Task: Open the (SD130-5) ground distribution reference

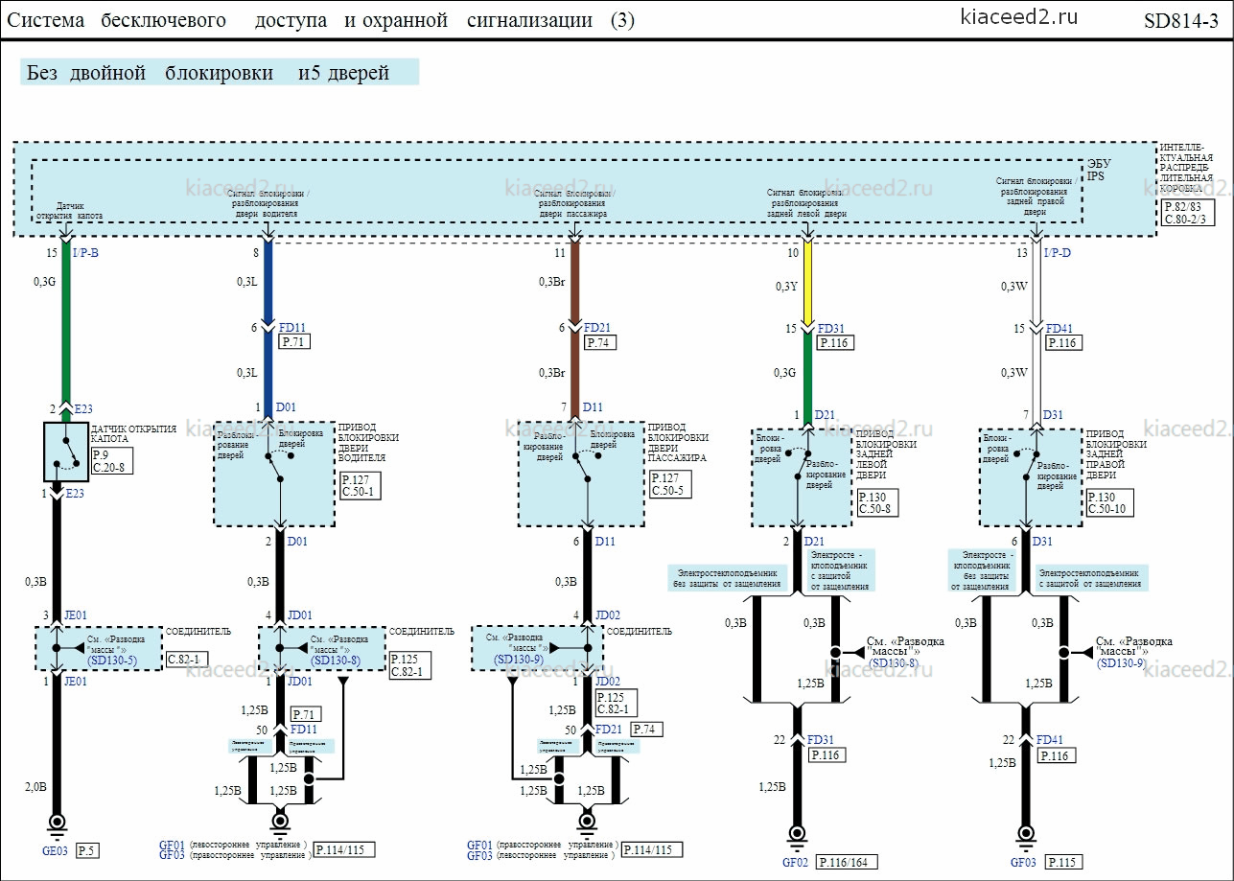Action: tap(113, 661)
